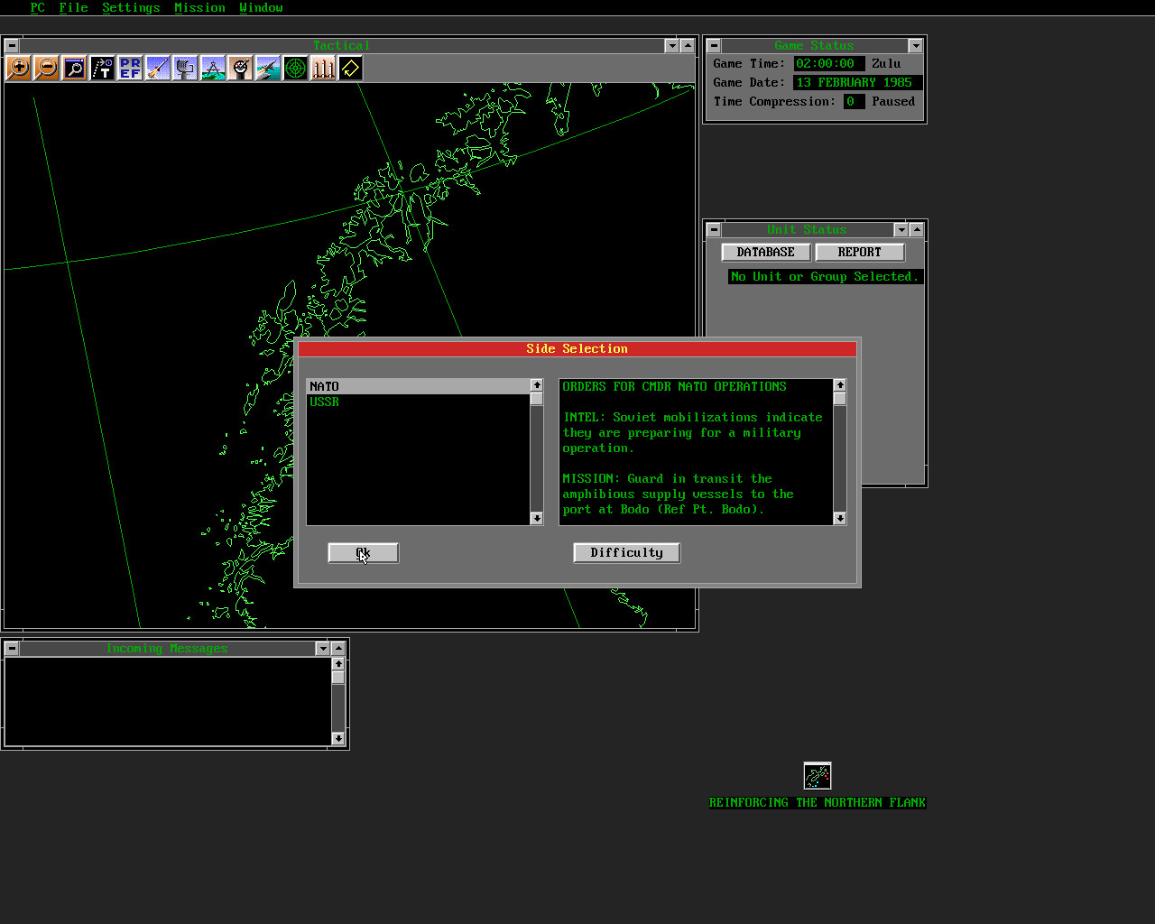The image size is (1155, 924).
Task: Open the Incoming Messages window control menu
Action: pyautogui.click(x=12, y=648)
